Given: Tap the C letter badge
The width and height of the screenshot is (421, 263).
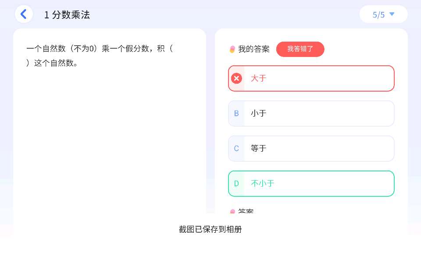Looking at the screenshot, I should click(x=236, y=149).
